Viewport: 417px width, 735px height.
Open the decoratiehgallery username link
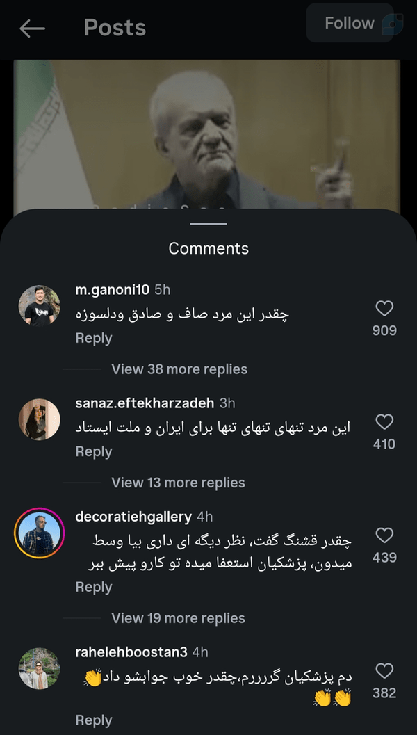coord(133,517)
